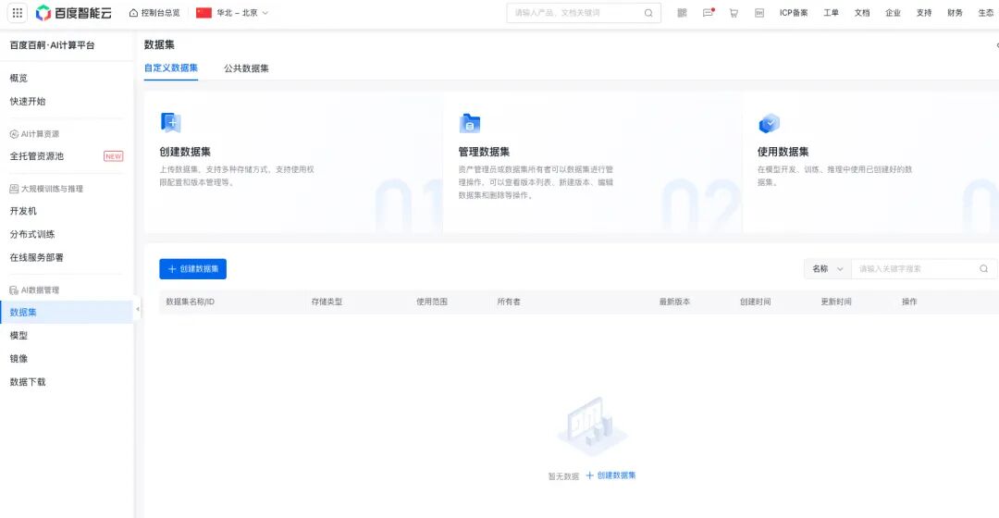Focus the keyword search input field
999x518 pixels.
[914, 269]
